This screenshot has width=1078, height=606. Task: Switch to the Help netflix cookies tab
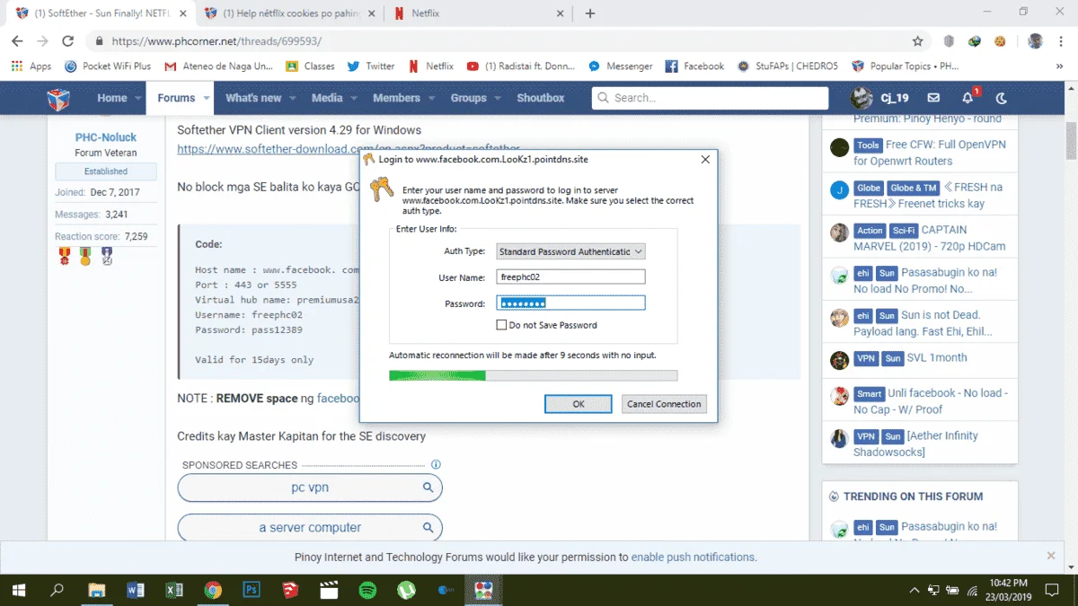coord(287,13)
